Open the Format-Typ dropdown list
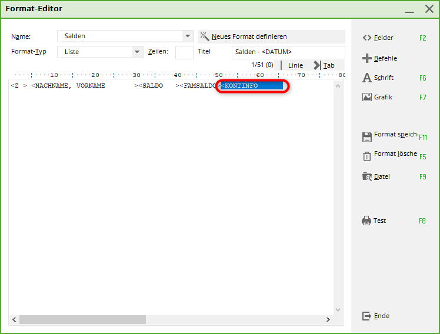Viewport: 440px width, 334px height. pyautogui.click(x=137, y=52)
